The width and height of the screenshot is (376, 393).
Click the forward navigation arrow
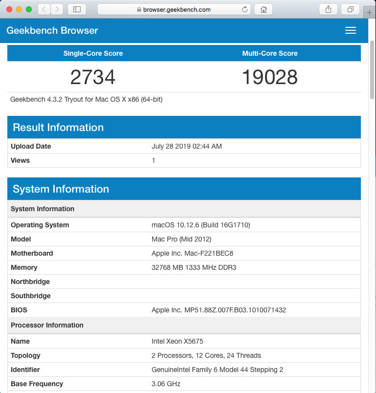(57, 9)
